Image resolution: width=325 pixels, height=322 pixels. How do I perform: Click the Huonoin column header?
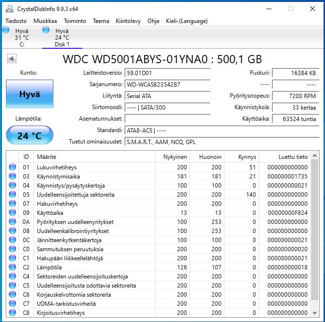(207, 157)
